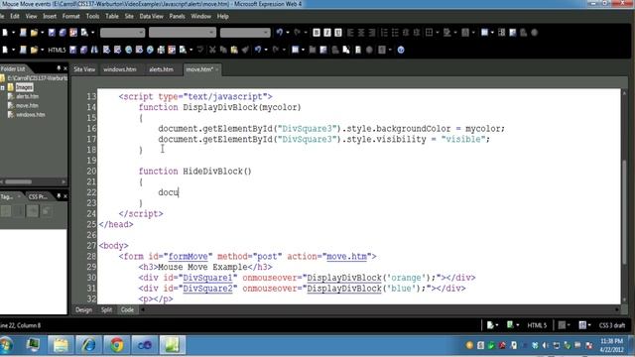Click the Font Color icon
The width and height of the screenshot is (635, 357).
point(465,33)
